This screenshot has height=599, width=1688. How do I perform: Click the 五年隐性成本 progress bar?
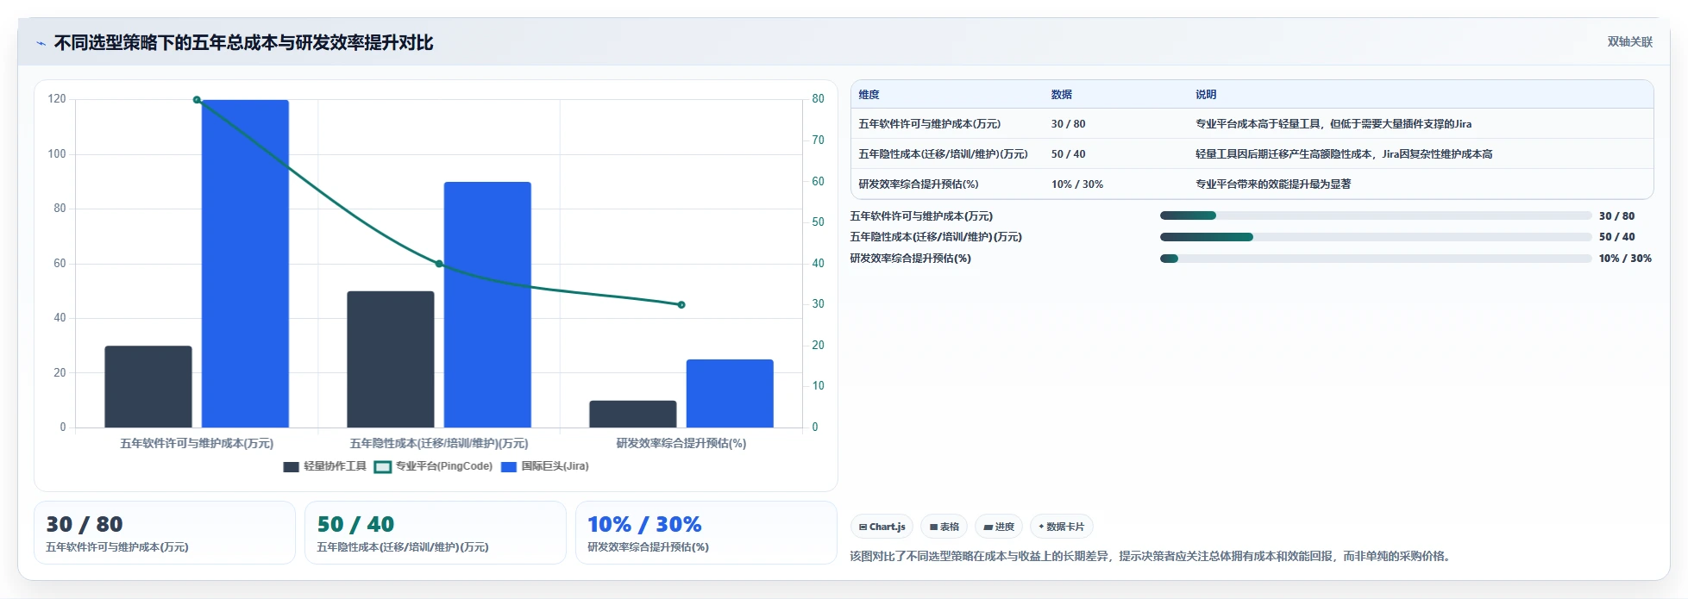pyautogui.click(x=1376, y=237)
